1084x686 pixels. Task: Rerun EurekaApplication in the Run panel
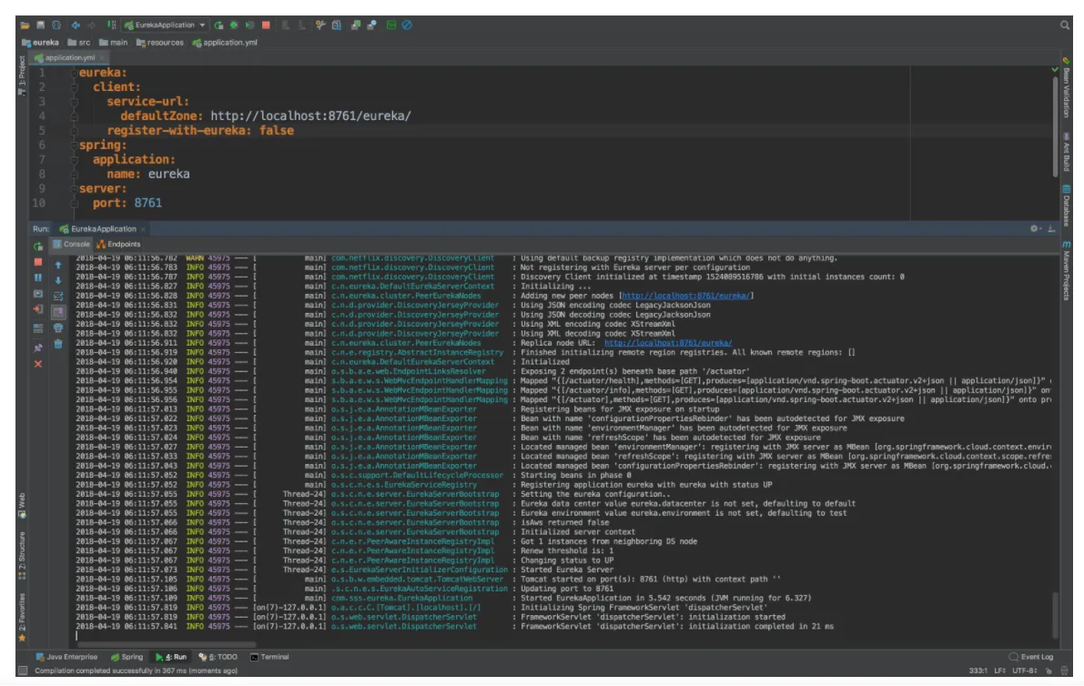coord(38,245)
